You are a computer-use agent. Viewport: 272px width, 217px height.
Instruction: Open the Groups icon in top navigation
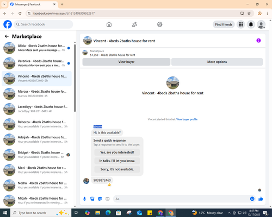[160, 24]
